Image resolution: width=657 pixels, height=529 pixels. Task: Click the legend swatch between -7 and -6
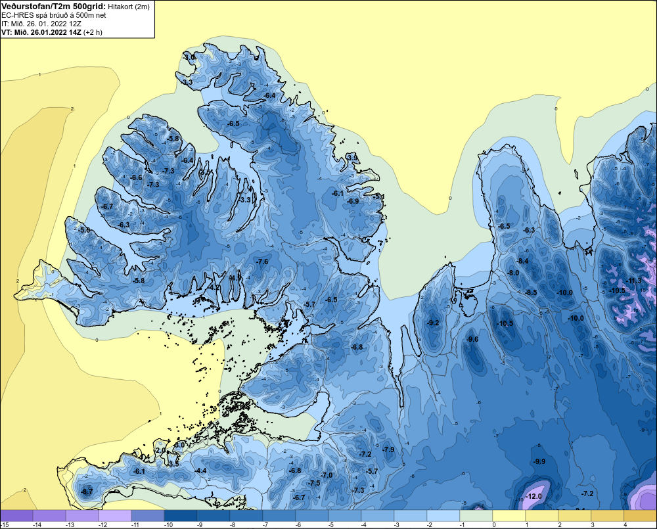tap(279, 516)
